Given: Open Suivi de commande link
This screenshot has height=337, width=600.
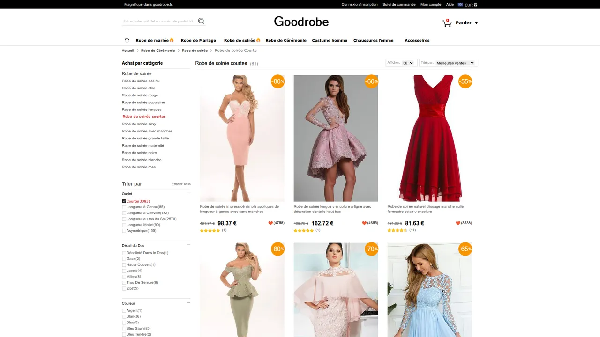Looking at the screenshot, I should [x=399, y=5].
